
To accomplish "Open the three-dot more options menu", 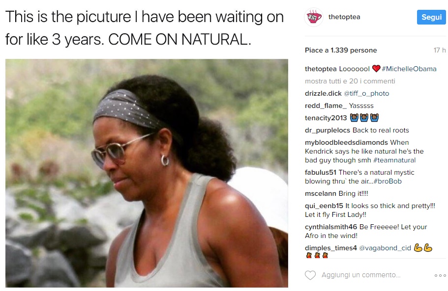I will 440,275.
